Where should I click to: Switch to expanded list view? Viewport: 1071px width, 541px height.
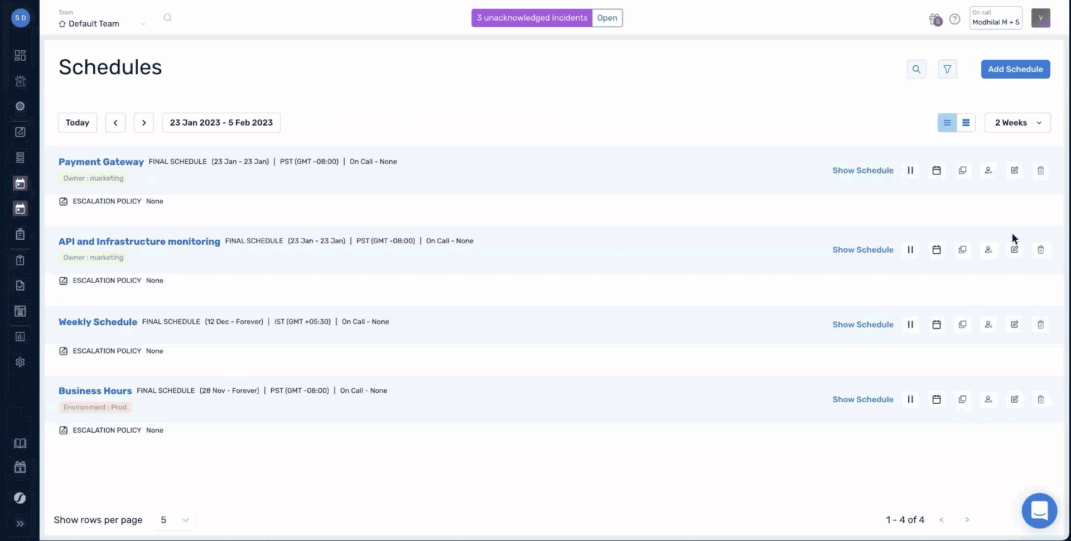[x=947, y=123]
